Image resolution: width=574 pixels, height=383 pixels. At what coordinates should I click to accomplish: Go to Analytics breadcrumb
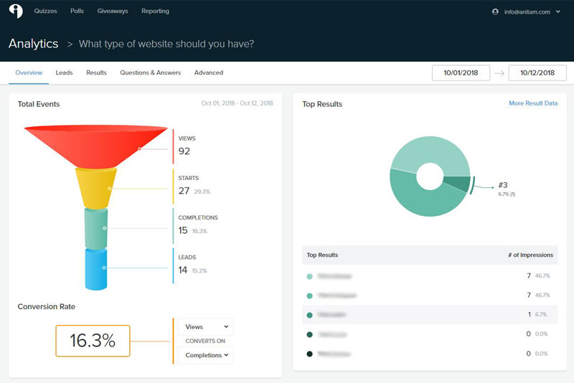tap(33, 44)
